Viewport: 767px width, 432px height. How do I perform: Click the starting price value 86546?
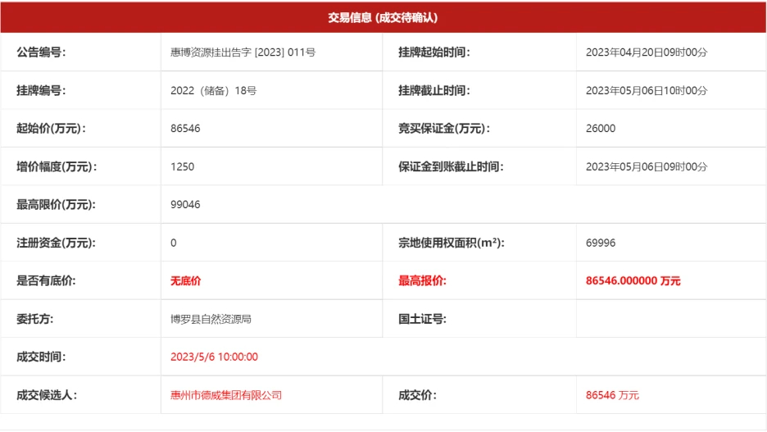click(x=185, y=129)
